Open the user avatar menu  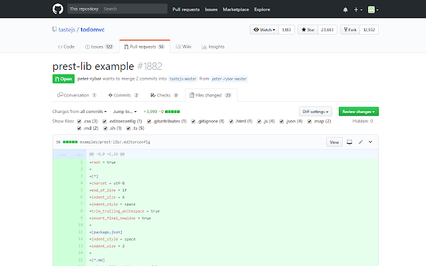pyautogui.click(x=373, y=10)
